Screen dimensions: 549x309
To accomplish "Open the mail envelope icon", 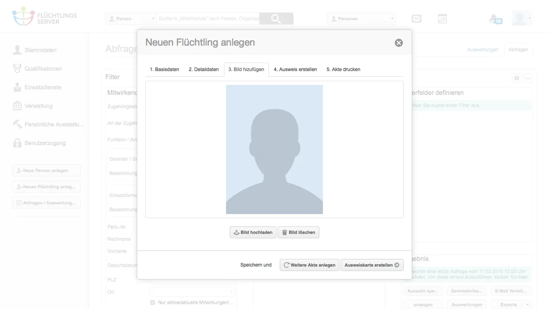I will (417, 19).
